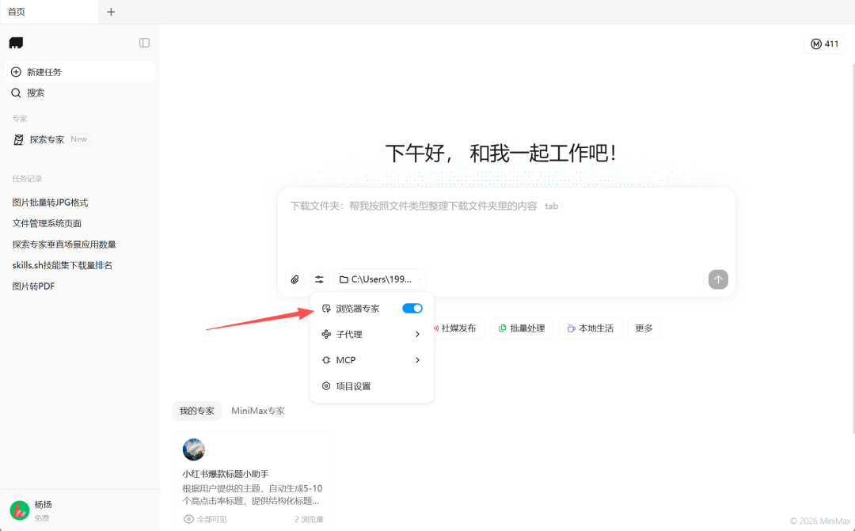Switch to the MiniMax专家 tab

pyautogui.click(x=256, y=411)
